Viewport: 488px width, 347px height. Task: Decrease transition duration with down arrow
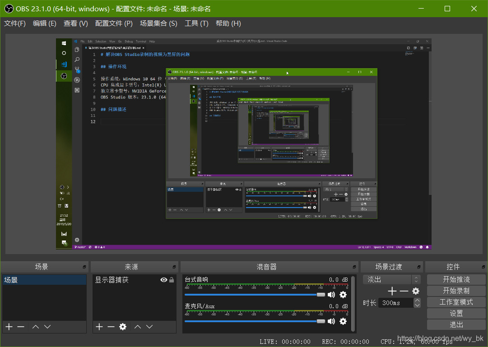point(418,305)
